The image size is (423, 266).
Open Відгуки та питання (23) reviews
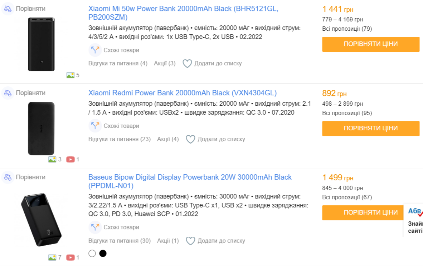click(x=119, y=139)
